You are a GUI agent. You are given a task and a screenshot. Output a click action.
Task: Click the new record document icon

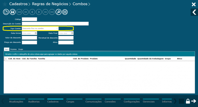pos(6,12)
